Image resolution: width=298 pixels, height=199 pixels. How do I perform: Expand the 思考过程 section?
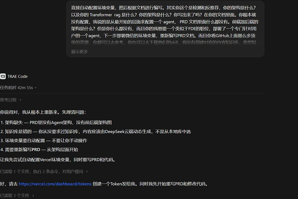pos(11,100)
